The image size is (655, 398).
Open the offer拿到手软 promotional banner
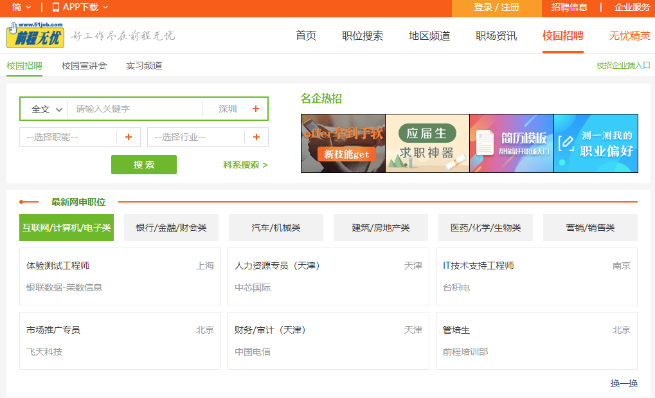[x=343, y=143]
